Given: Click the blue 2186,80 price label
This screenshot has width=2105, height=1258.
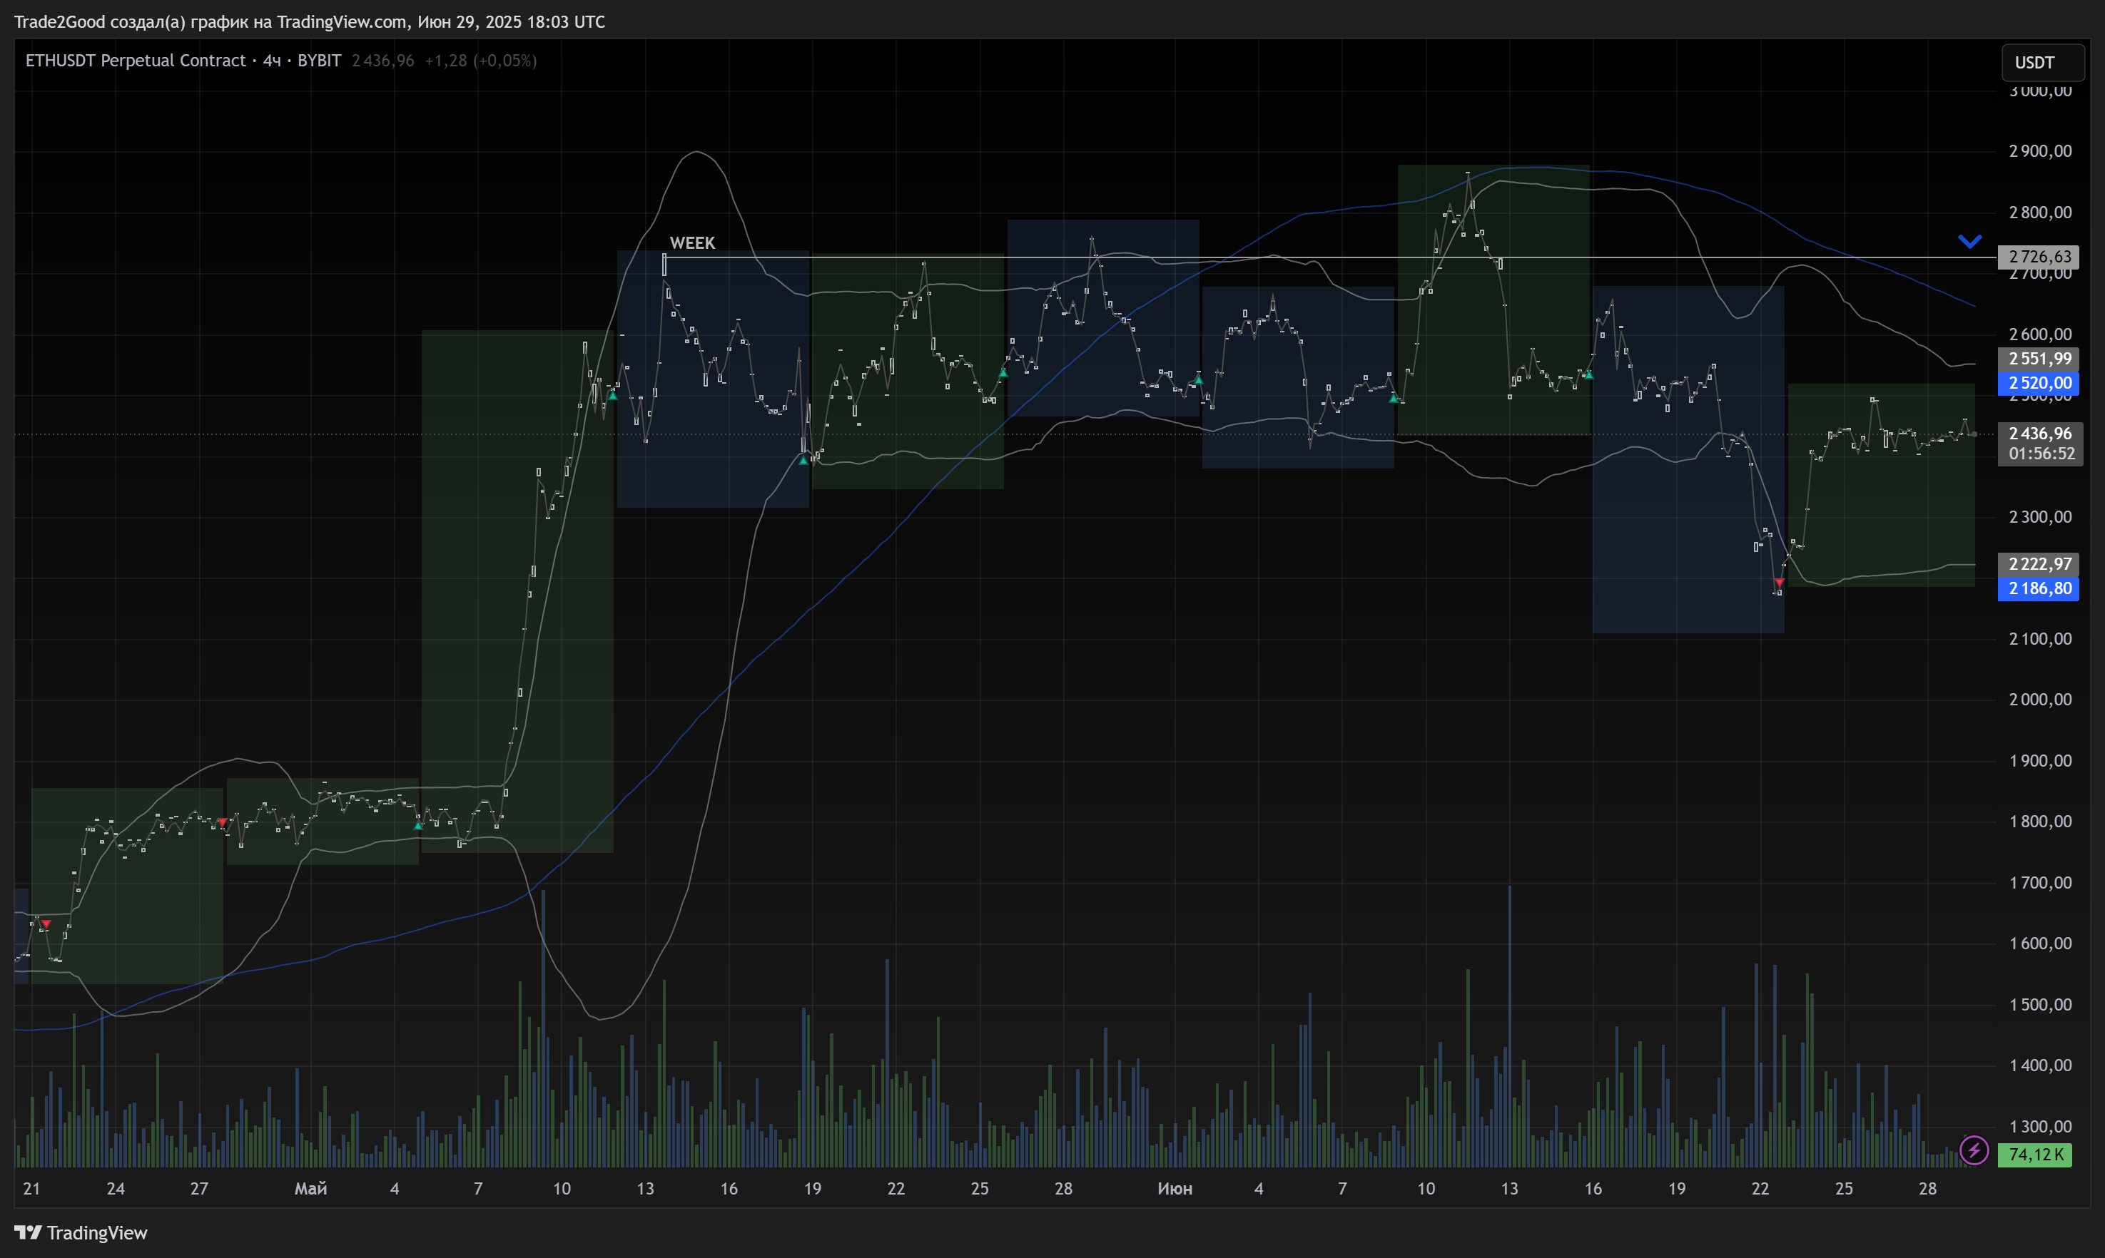Looking at the screenshot, I should (x=2039, y=588).
